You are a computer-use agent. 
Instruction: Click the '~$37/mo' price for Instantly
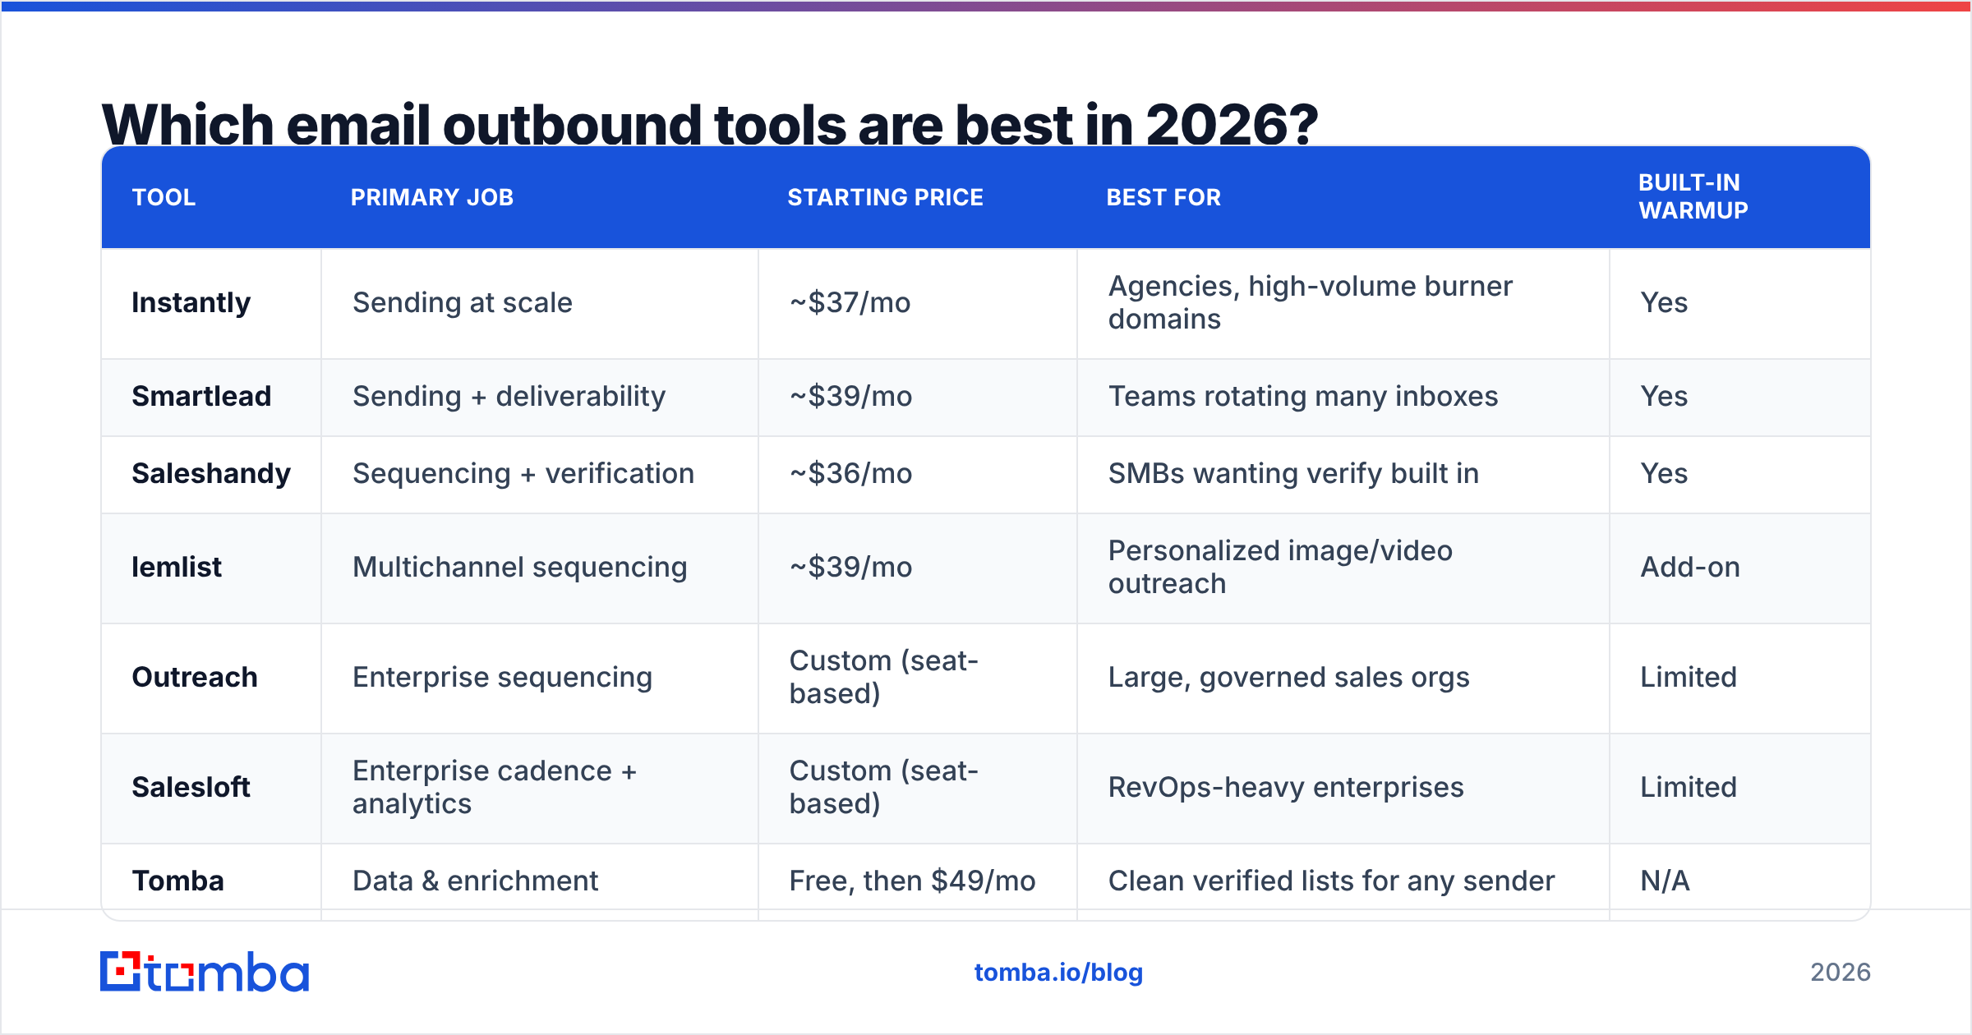[850, 302]
